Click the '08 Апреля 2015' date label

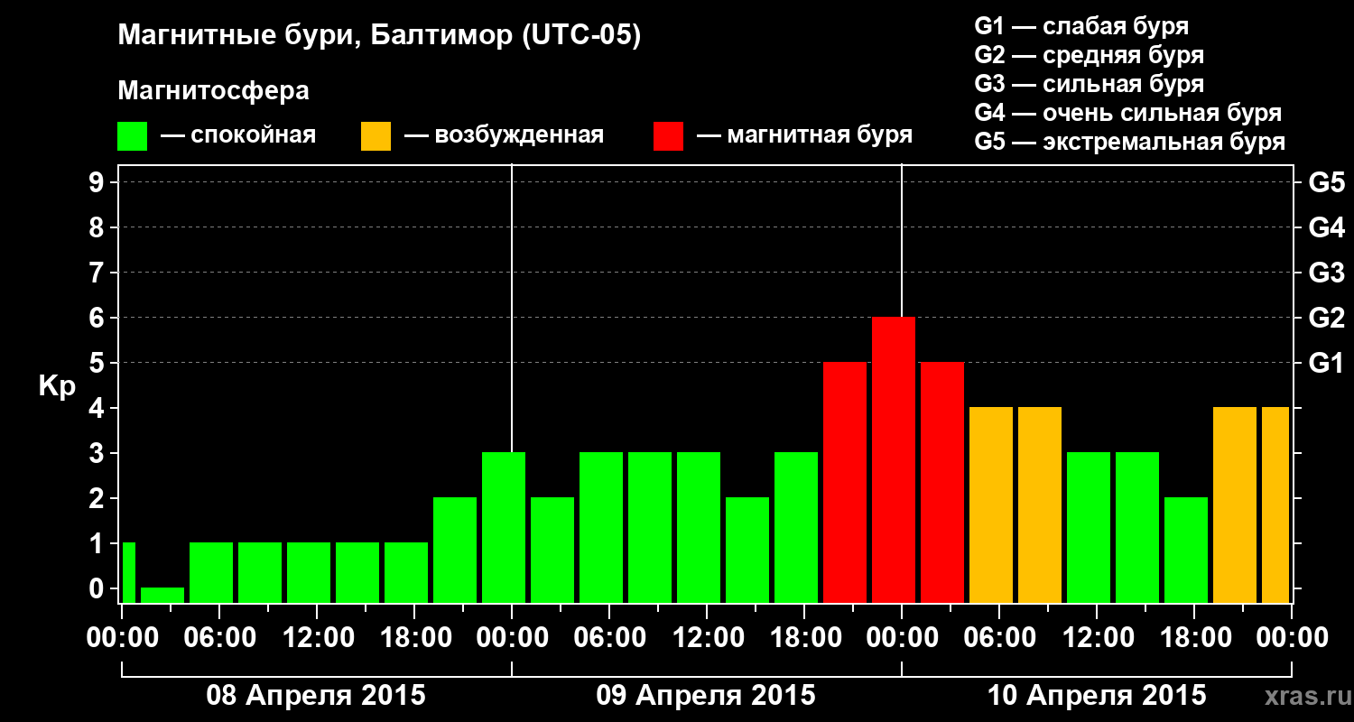pyautogui.click(x=316, y=696)
